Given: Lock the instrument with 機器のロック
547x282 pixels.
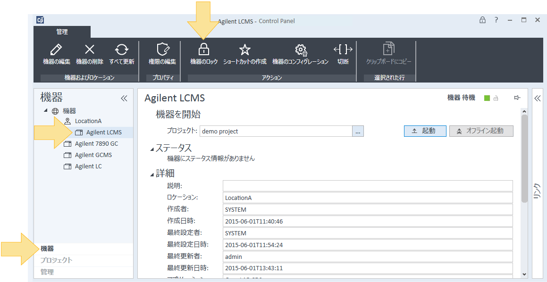Looking at the screenshot, I should tap(203, 50).
